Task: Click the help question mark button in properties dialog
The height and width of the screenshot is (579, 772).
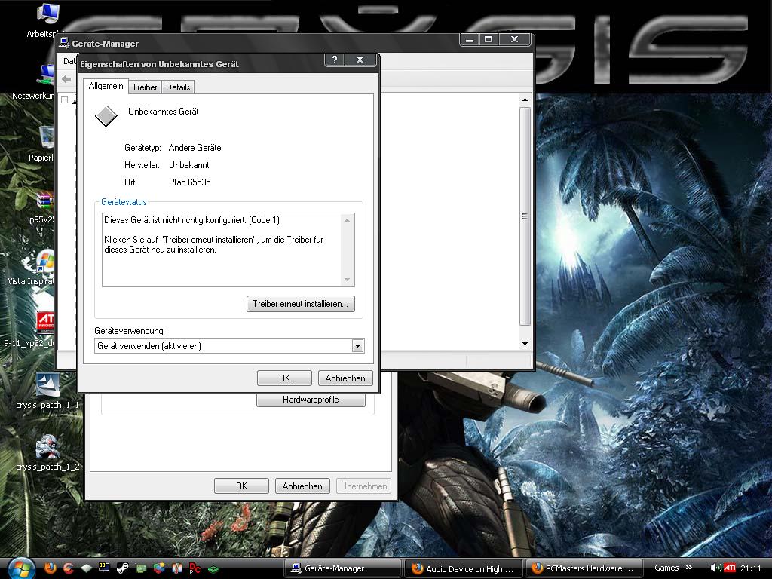Action: pos(335,60)
